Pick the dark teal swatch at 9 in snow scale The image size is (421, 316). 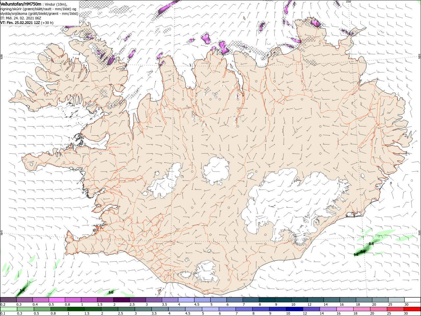(283, 300)
